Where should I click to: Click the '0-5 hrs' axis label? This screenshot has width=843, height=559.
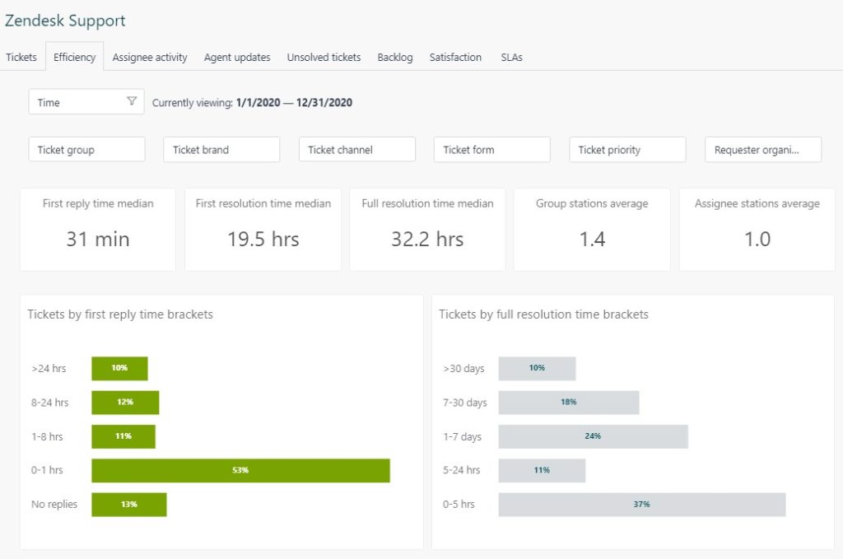coord(459,504)
